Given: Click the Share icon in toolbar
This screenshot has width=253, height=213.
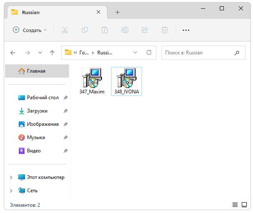Looking at the screenshot, I should (145, 30).
